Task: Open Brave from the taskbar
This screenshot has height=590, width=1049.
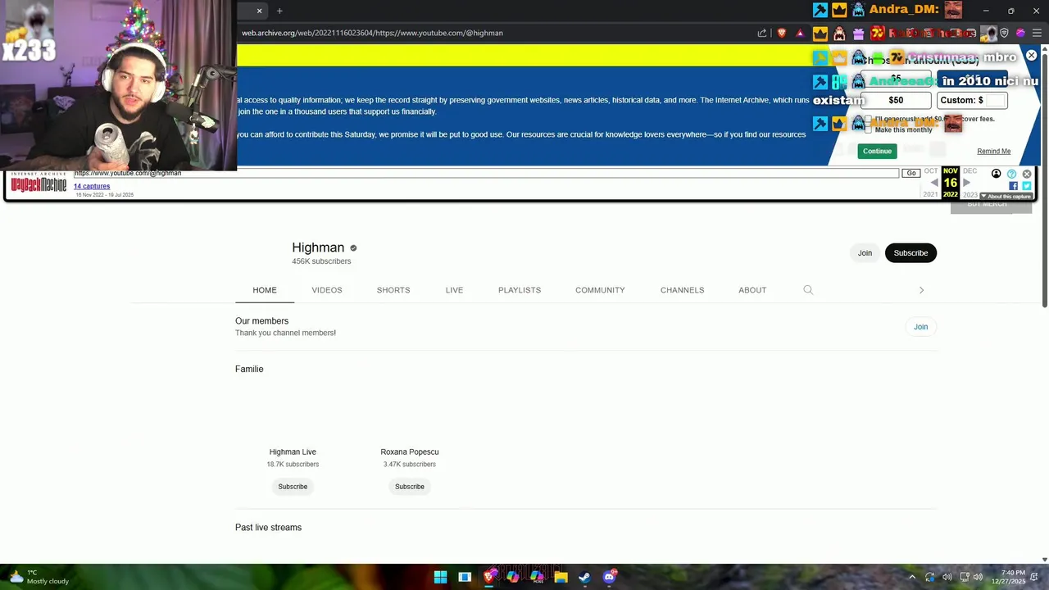Action: coord(489,577)
